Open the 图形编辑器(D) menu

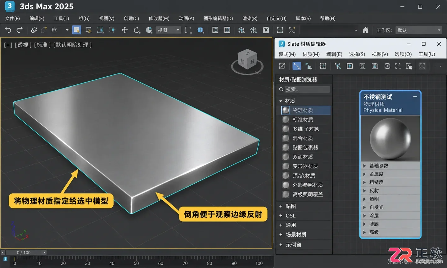(x=218, y=18)
